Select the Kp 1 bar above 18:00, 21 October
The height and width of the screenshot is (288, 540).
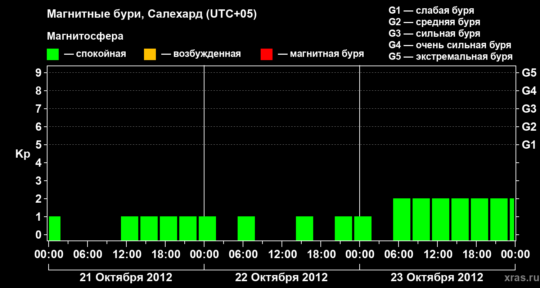[x=168, y=228]
